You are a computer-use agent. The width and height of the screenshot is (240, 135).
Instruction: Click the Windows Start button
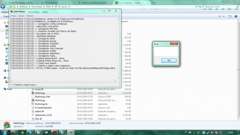click(x=4, y=132)
